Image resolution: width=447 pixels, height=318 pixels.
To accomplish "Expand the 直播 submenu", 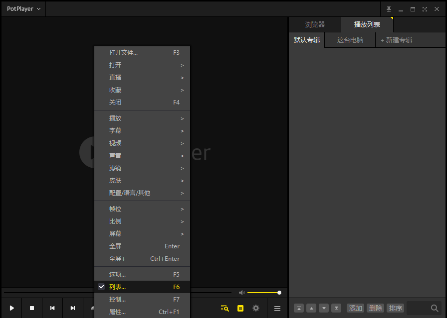I will [x=142, y=77].
